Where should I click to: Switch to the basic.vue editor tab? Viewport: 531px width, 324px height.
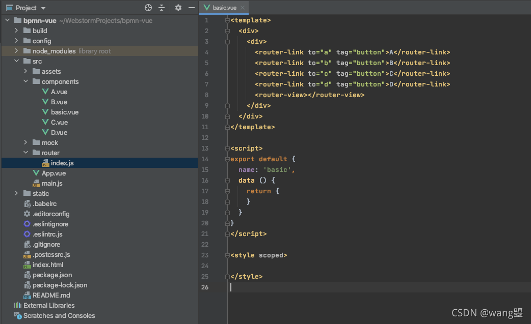[224, 8]
